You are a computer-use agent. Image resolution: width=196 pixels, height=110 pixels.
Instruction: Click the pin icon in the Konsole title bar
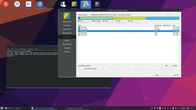click(12, 46)
